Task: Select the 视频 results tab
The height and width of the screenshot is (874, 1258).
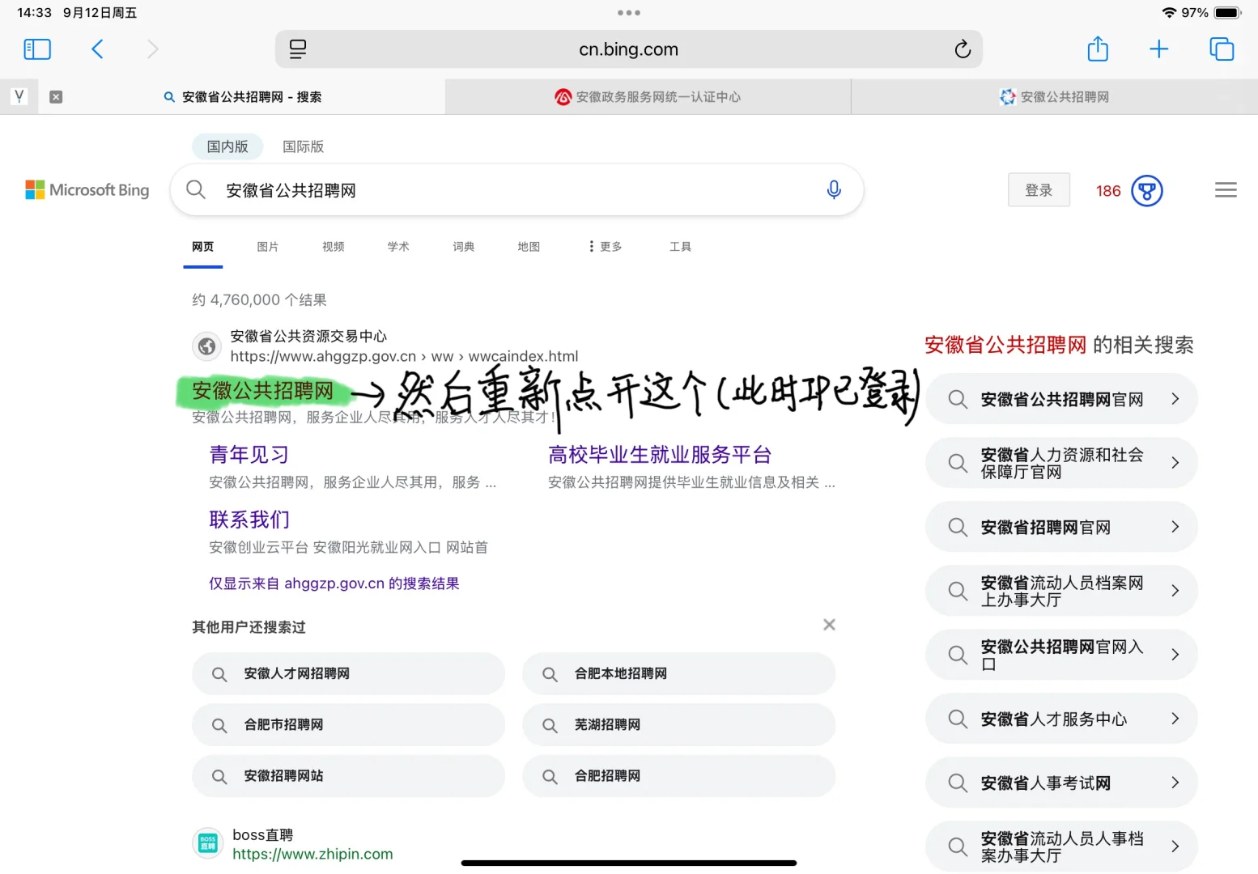Action: click(334, 247)
